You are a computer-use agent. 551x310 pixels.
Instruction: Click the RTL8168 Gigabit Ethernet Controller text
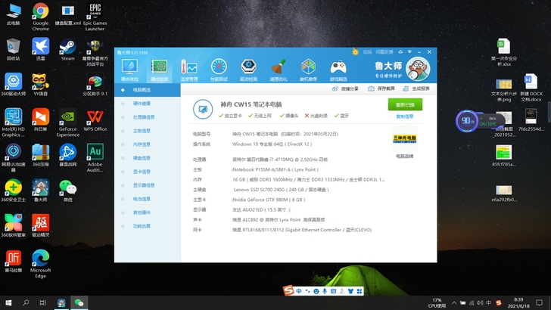tap(302, 230)
